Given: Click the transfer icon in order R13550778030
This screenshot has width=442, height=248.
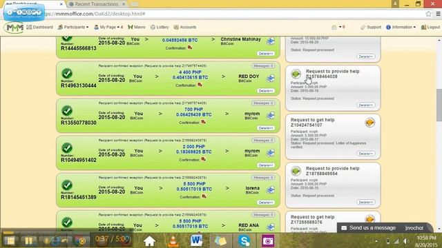Looking at the screenshot, I should pos(271,116).
